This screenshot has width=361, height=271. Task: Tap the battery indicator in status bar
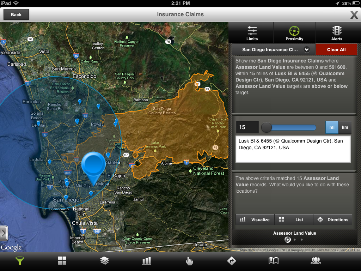(x=356, y=3)
